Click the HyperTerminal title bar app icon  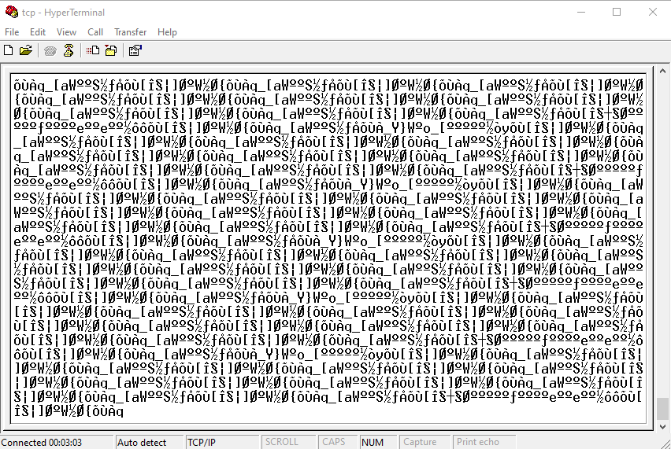click(12, 12)
